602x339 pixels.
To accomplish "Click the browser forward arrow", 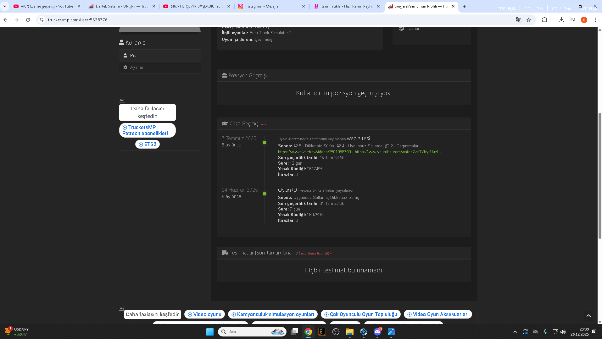I will click(x=17, y=20).
